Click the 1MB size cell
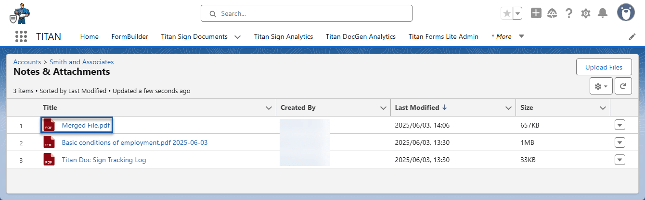The image size is (645, 200). click(528, 142)
